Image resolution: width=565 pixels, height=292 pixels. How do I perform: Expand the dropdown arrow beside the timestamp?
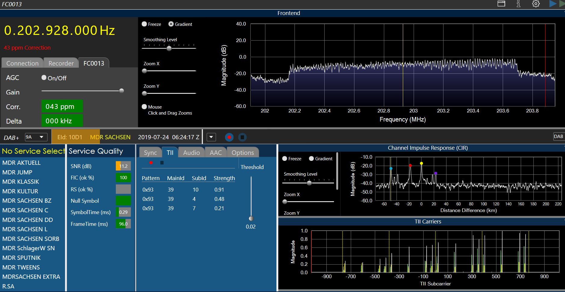tap(211, 137)
